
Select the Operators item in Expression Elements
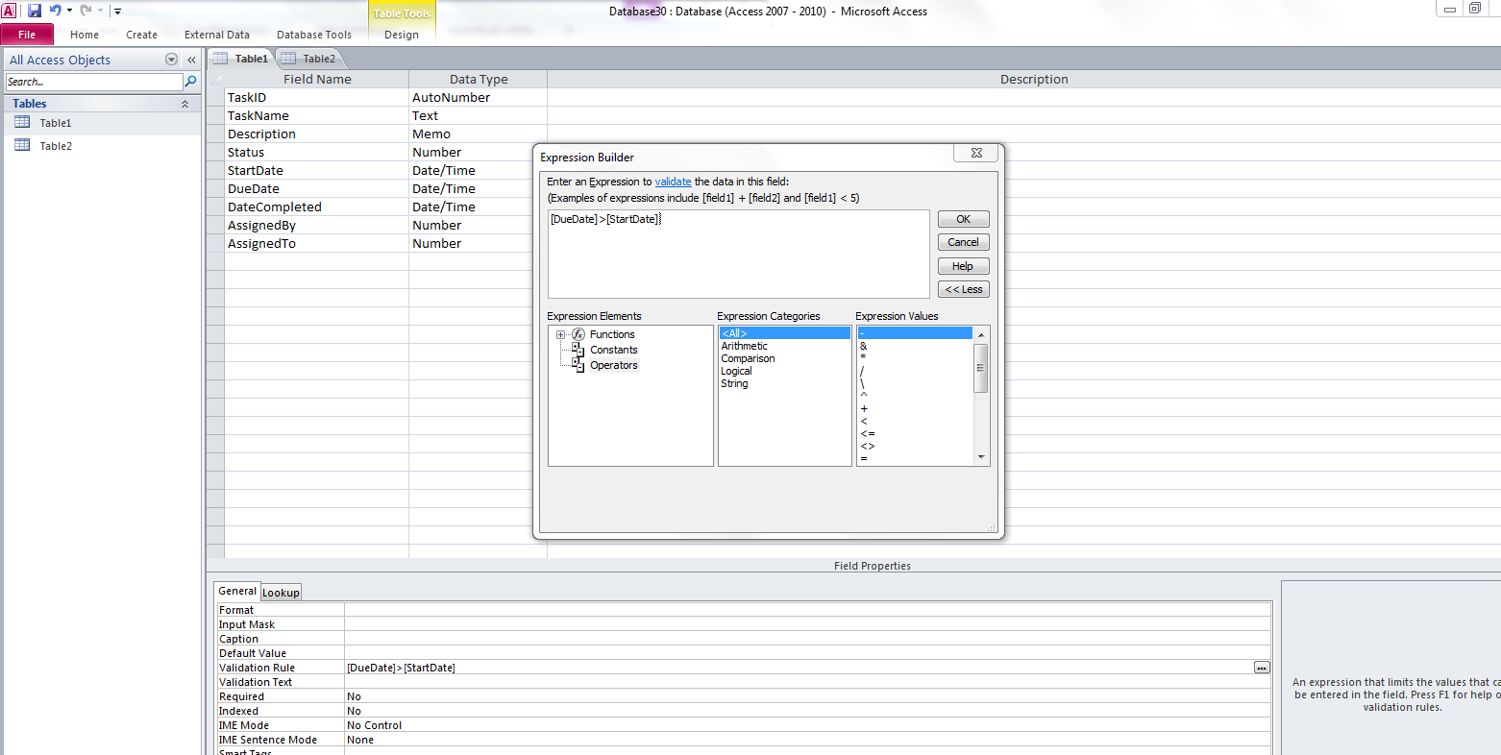tap(614, 365)
